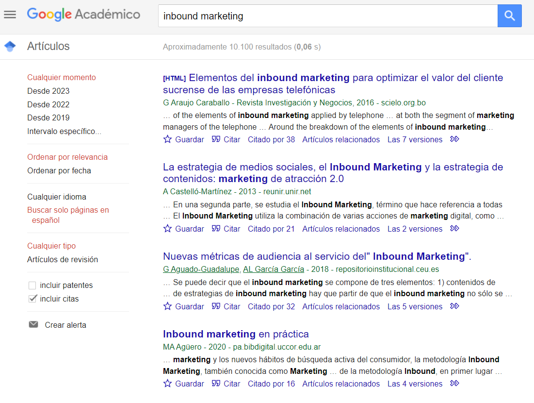Open Artículos relacionados for Araujo Caraballo result

(x=341, y=139)
